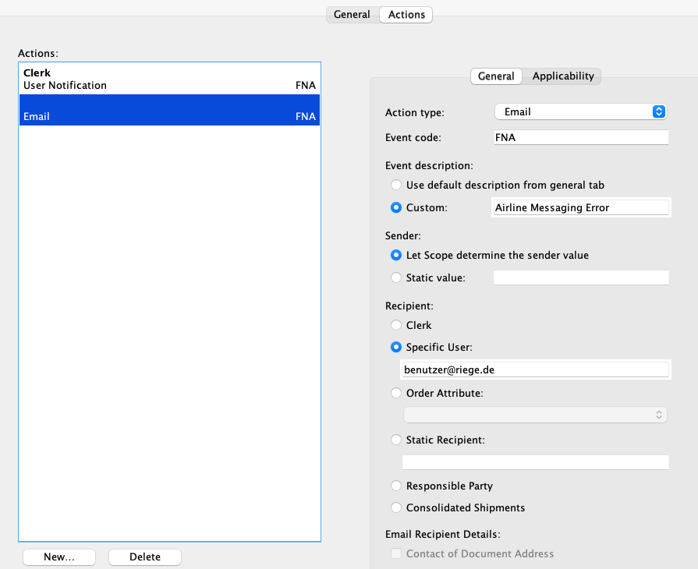Switch to the General tab at top

tap(352, 14)
